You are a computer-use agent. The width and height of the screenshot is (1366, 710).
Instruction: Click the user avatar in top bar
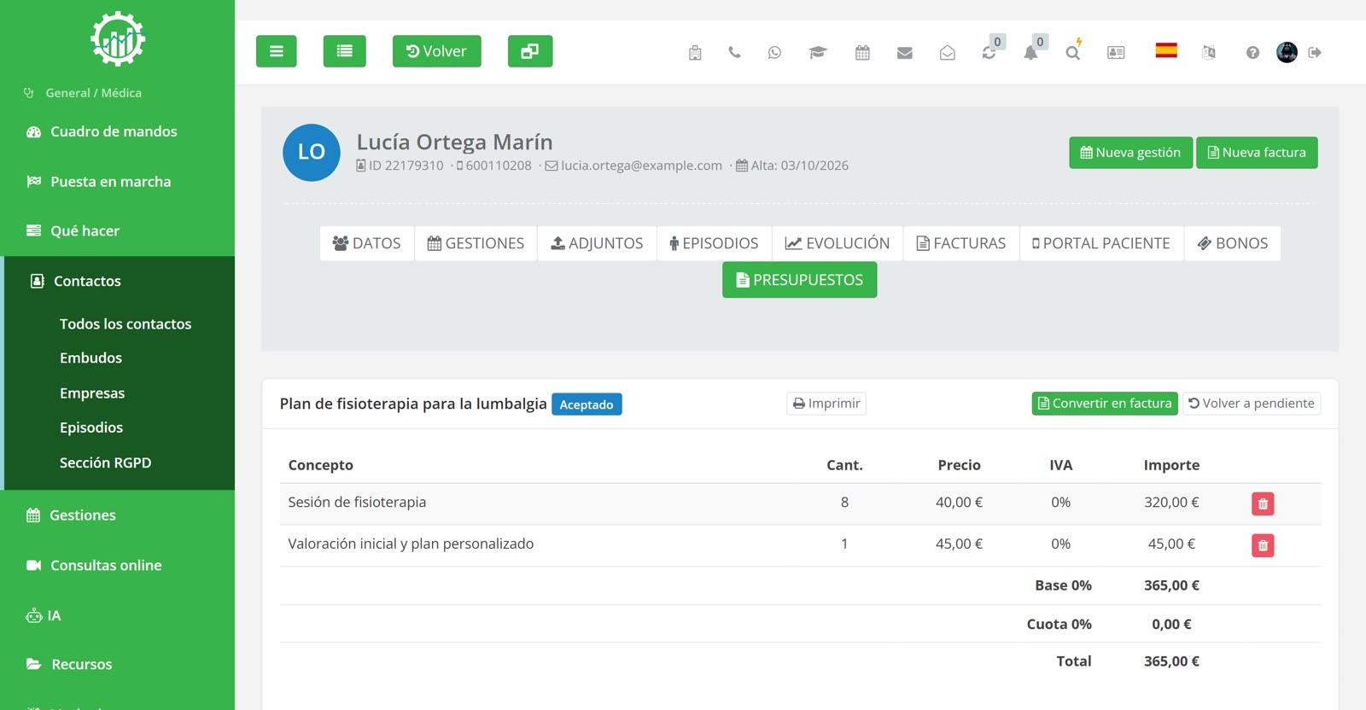(x=1287, y=52)
